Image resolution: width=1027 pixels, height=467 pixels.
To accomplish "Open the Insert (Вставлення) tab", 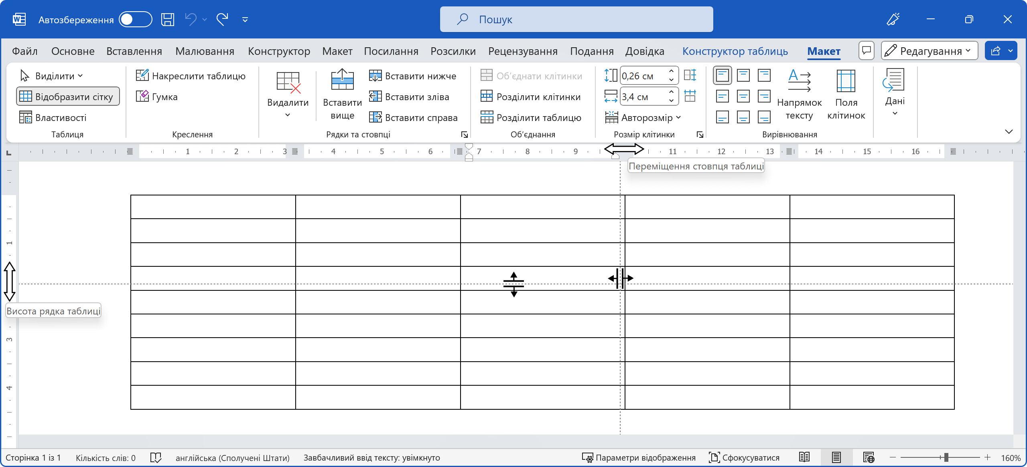I will [x=134, y=51].
